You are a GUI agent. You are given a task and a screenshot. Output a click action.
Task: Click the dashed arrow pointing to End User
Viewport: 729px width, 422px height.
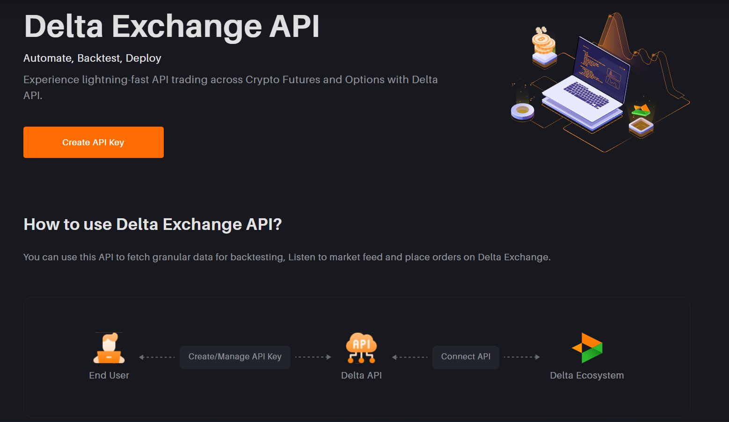(157, 357)
